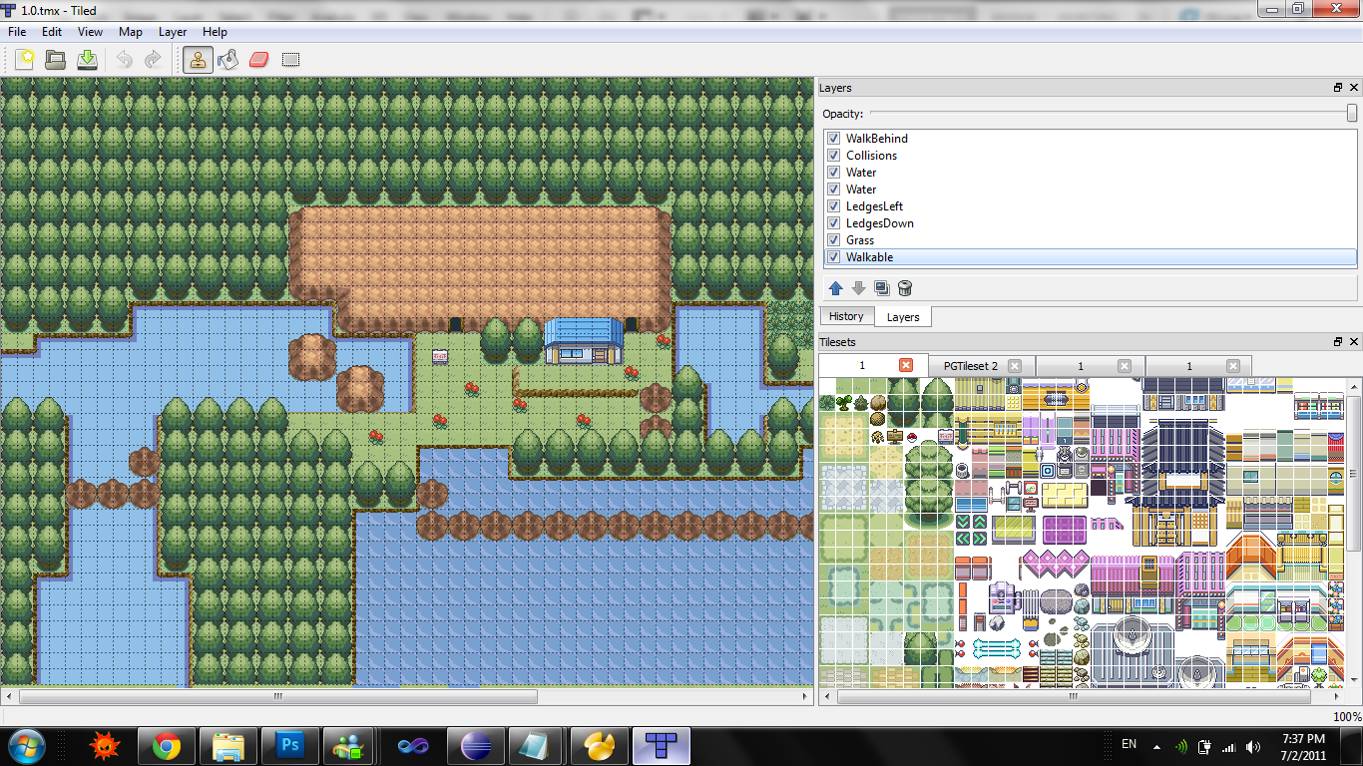Image resolution: width=1363 pixels, height=766 pixels.
Task: Open the Help menu
Action: [x=215, y=32]
